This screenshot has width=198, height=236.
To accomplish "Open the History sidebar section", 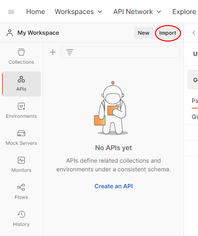I will coord(21,219).
